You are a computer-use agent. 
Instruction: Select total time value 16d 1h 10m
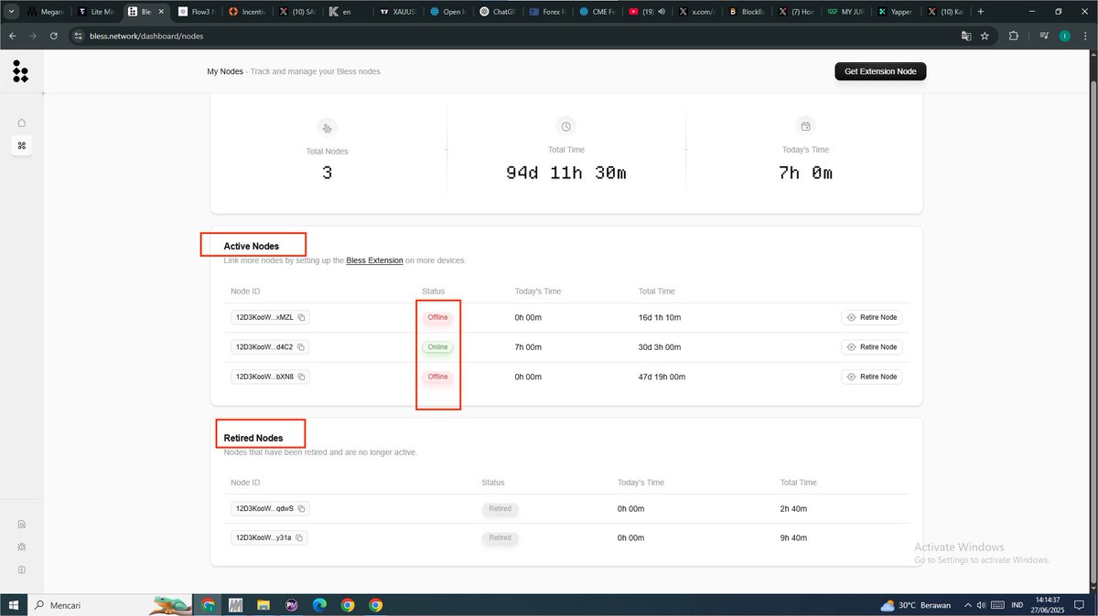pos(660,318)
